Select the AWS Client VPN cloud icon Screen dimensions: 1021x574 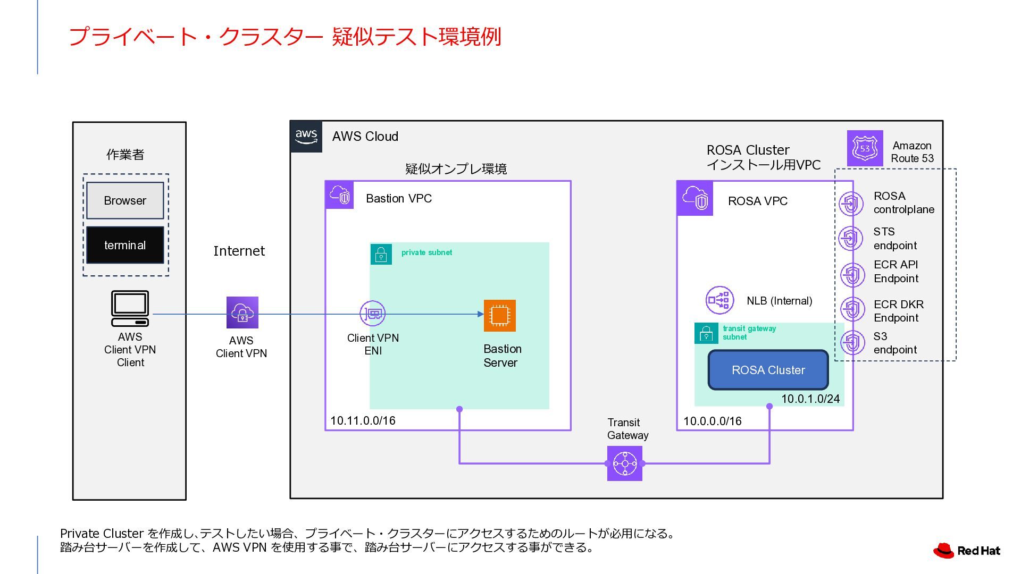tap(242, 313)
